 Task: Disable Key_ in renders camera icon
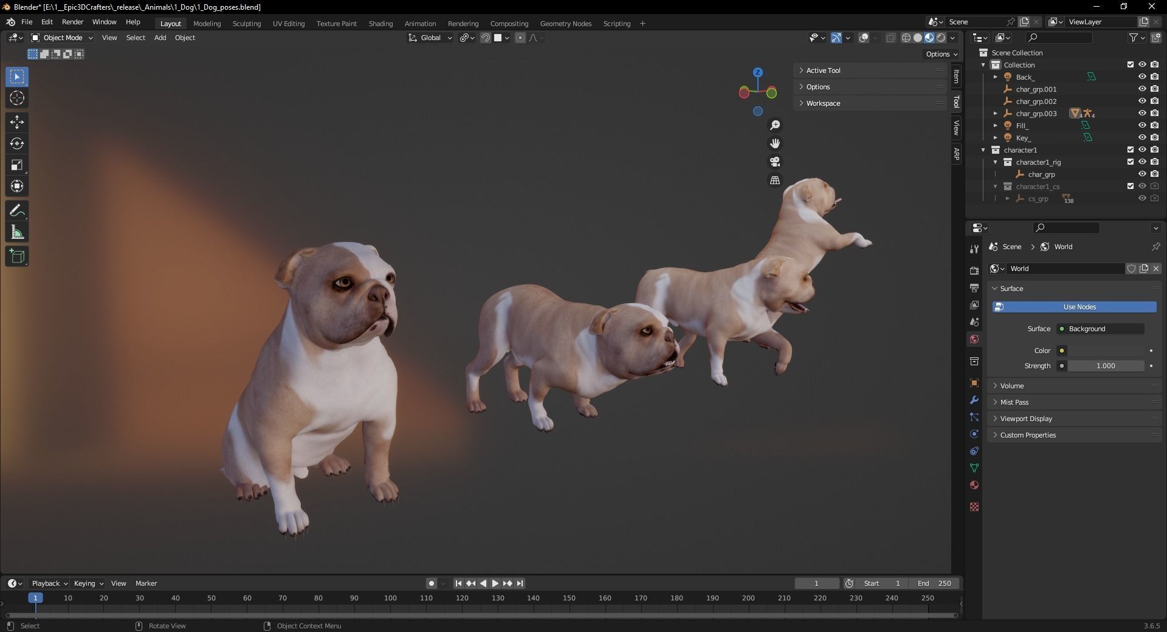click(x=1154, y=137)
